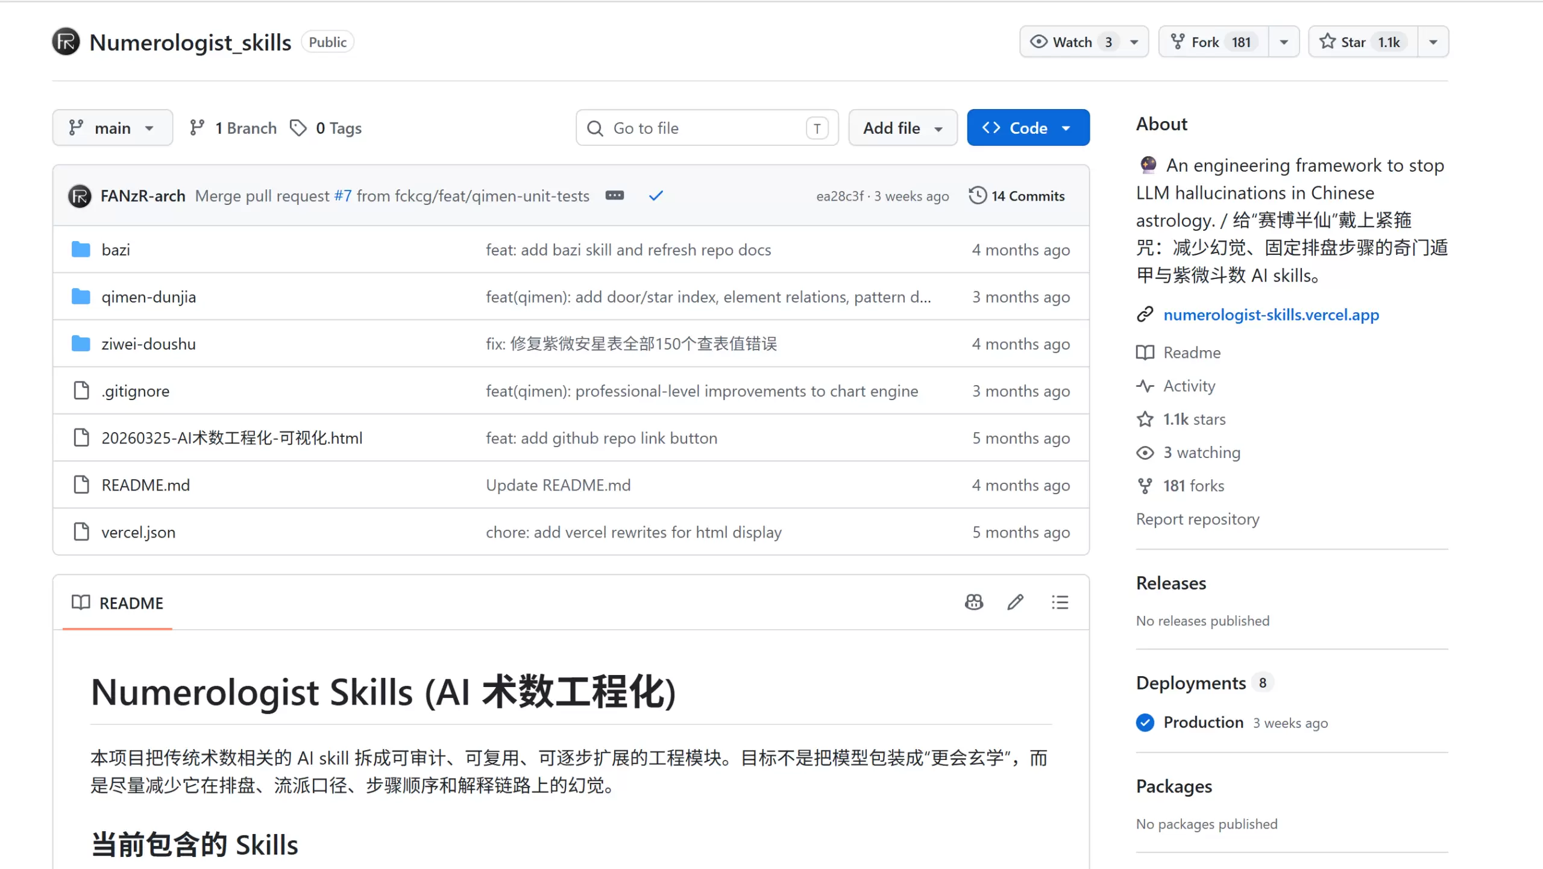Open 20260325-AI术数工程化-可视化.html file name
This screenshot has height=869, width=1543.
pyautogui.click(x=232, y=438)
